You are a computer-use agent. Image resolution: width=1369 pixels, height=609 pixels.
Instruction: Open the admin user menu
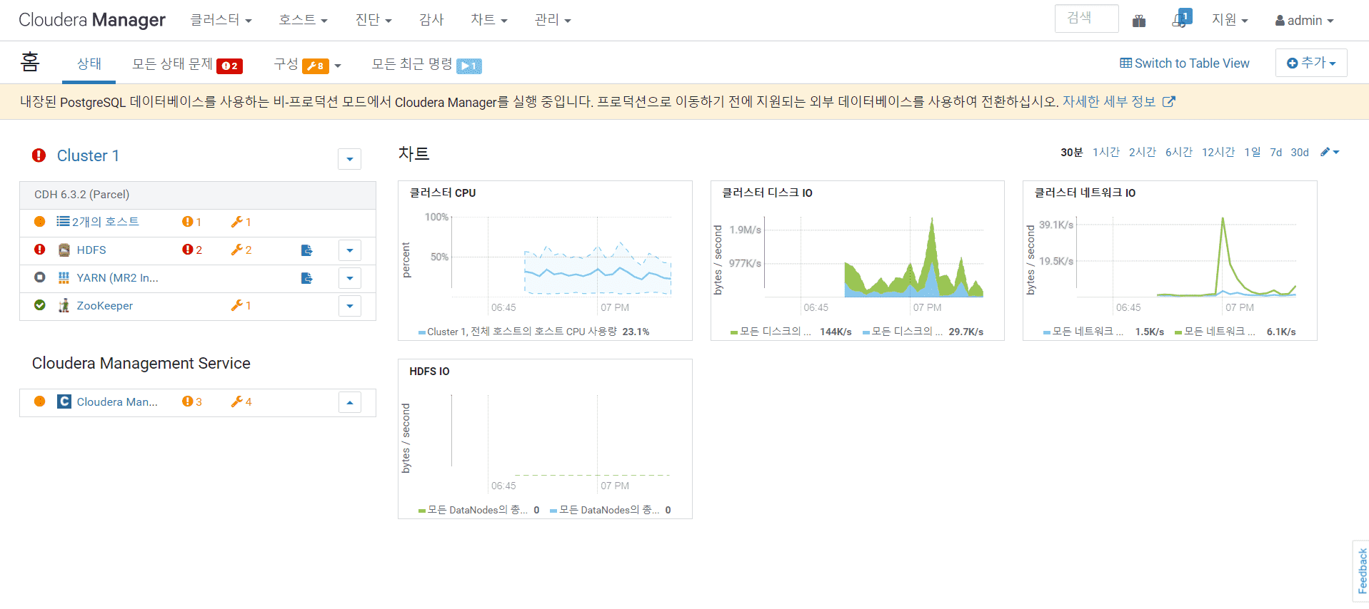(1305, 21)
